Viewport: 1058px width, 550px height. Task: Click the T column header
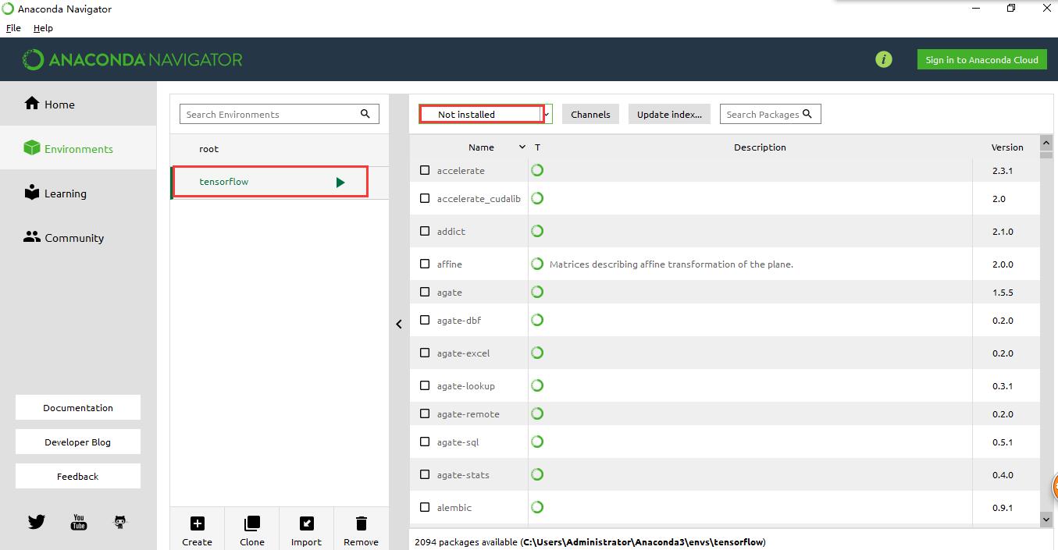click(x=537, y=147)
